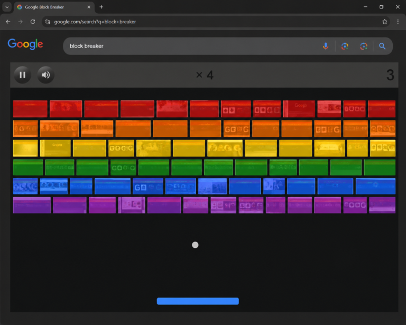Screen dimensions: 406x325
Task: Click the last purple brick in bottom row
Action: point(382,205)
